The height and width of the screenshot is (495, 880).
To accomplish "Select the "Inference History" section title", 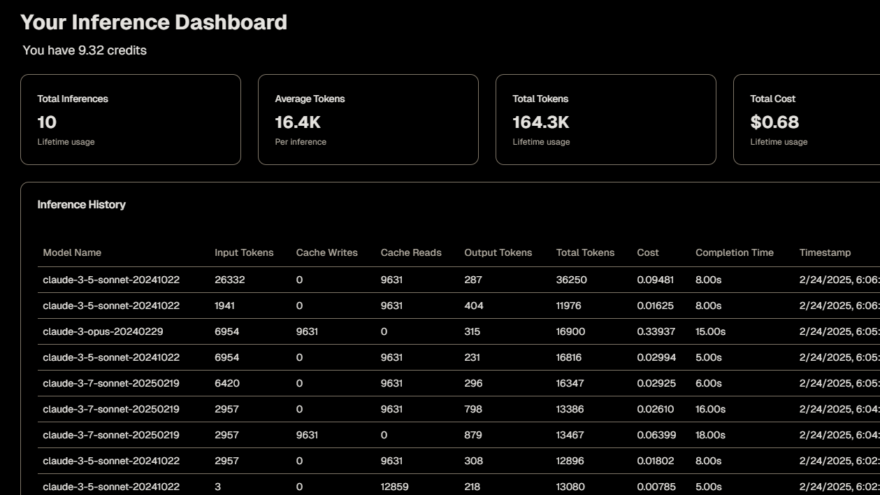I will click(82, 205).
